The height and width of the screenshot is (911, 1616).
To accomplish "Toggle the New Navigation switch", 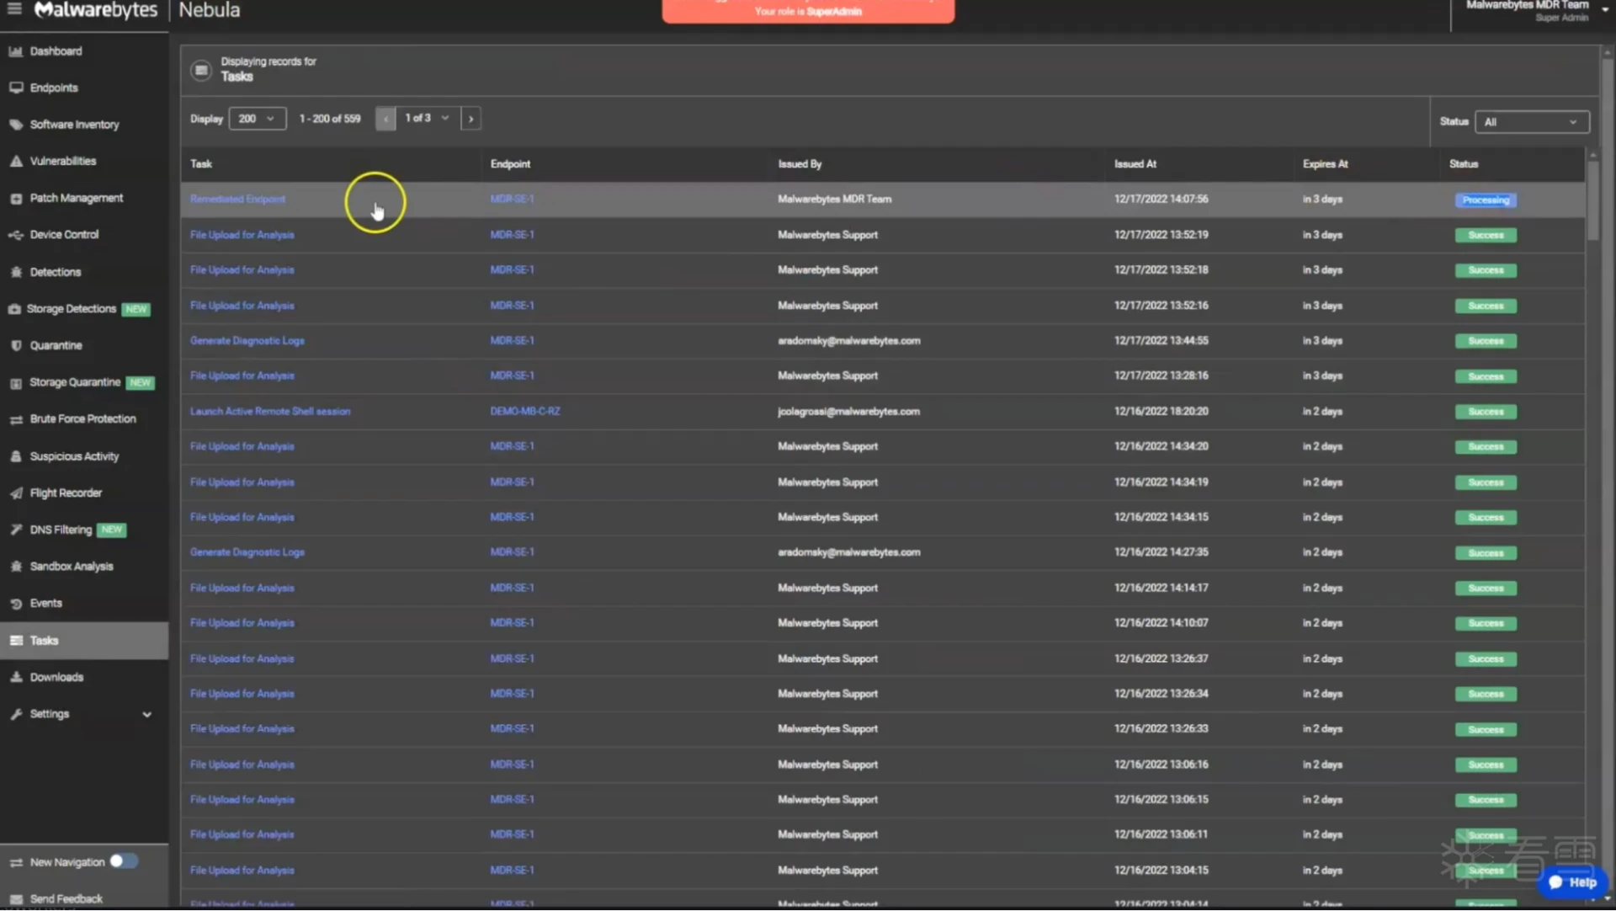I will (x=123, y=860).
